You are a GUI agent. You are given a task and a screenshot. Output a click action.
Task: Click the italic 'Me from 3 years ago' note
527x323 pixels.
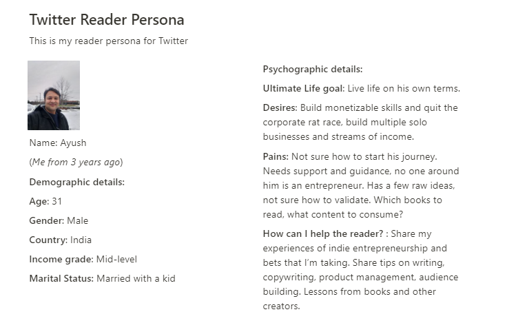pos(76,162)
